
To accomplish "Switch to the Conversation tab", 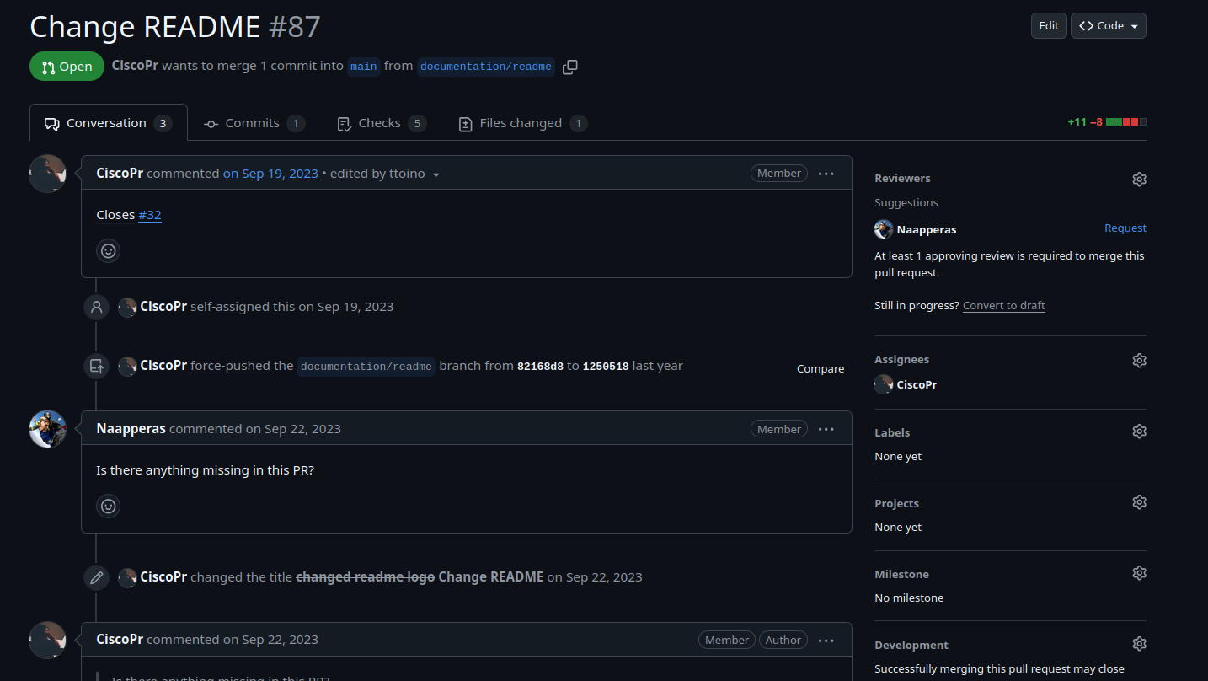I will point(109,123).
